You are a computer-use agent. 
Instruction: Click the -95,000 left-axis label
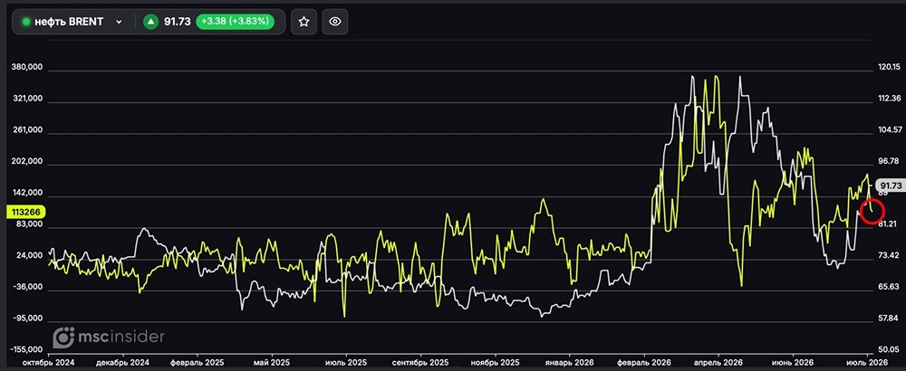[x=28, y=319]
